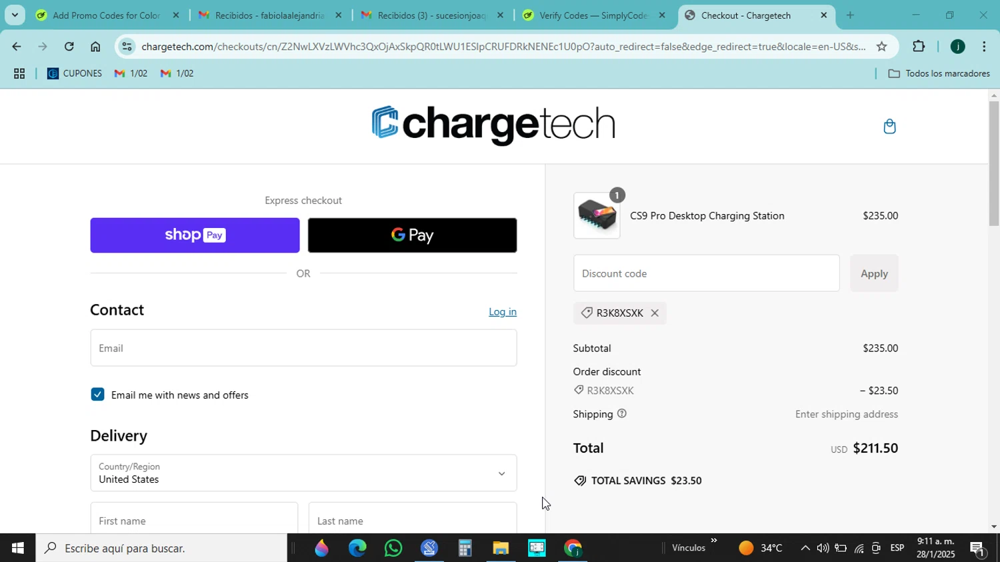The width and height of the screenshot is (1000, 562).
Task: Focus the Email input field
Action: coord(303,348)
